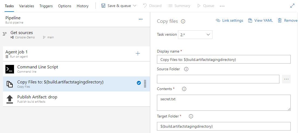The image size is (298, 133).
Task: Click the Contents textarea resize grip
Action: [x=289, y=109]
